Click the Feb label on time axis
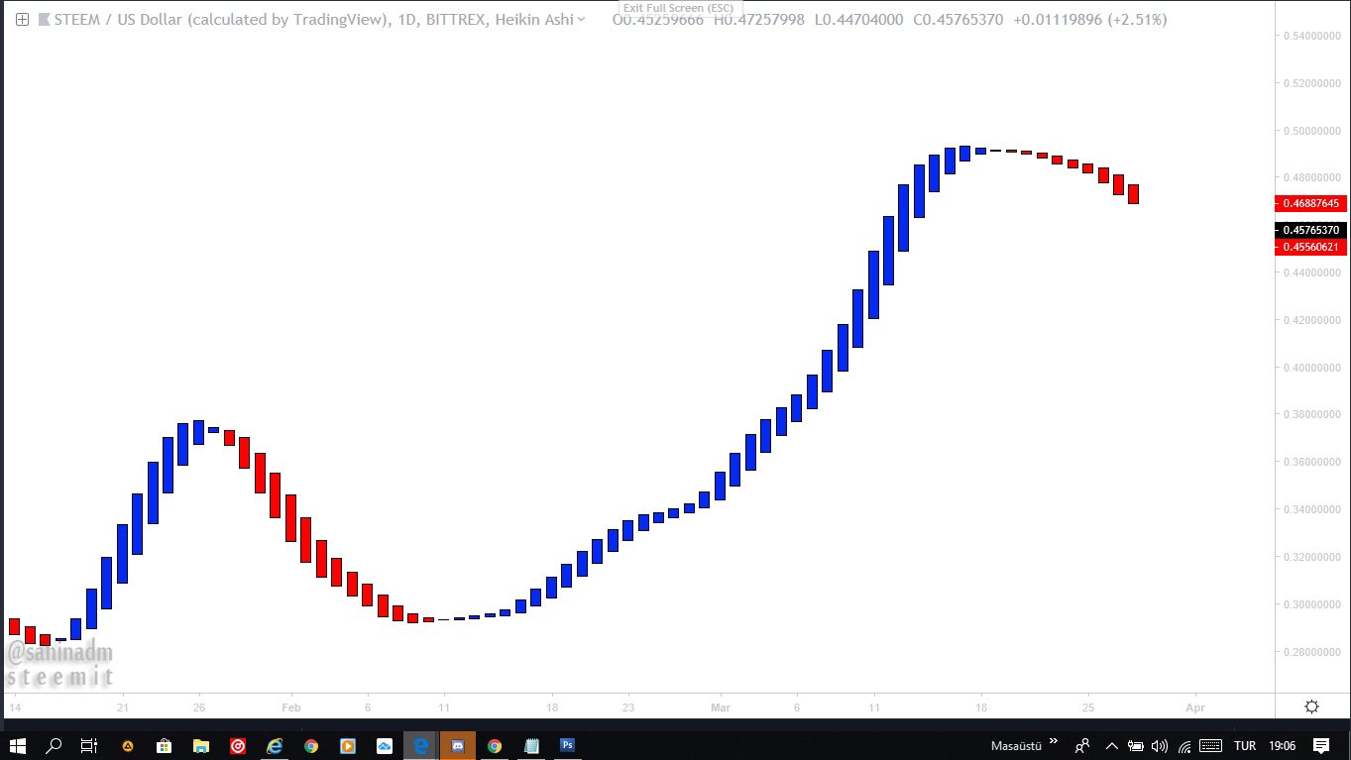The width and height of the screenshot is (1351, 760). [x=290, y=707]
